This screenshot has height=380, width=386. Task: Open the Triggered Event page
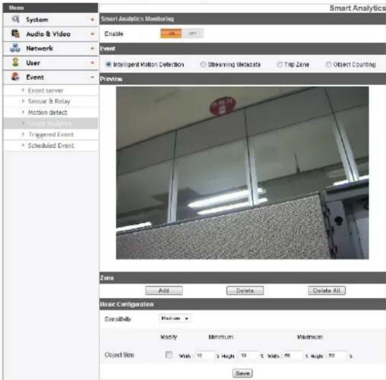(x=50, y=134)
